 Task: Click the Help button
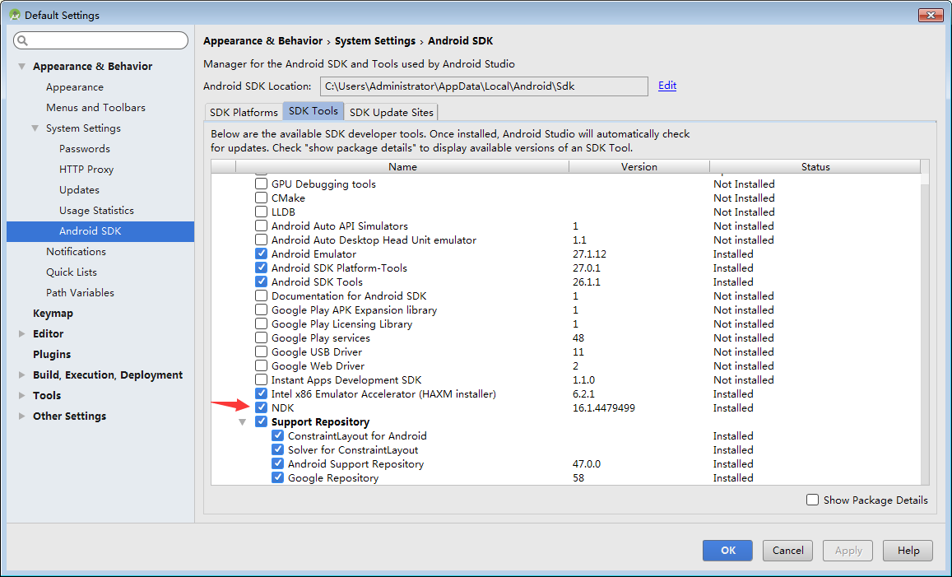coord(908,551)
